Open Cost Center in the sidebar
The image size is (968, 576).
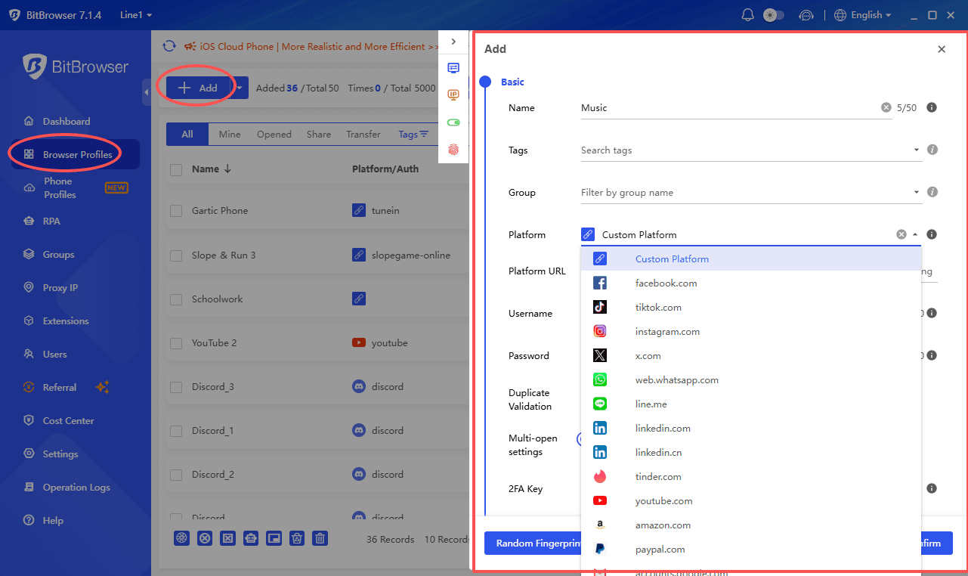tap(69, 420)
